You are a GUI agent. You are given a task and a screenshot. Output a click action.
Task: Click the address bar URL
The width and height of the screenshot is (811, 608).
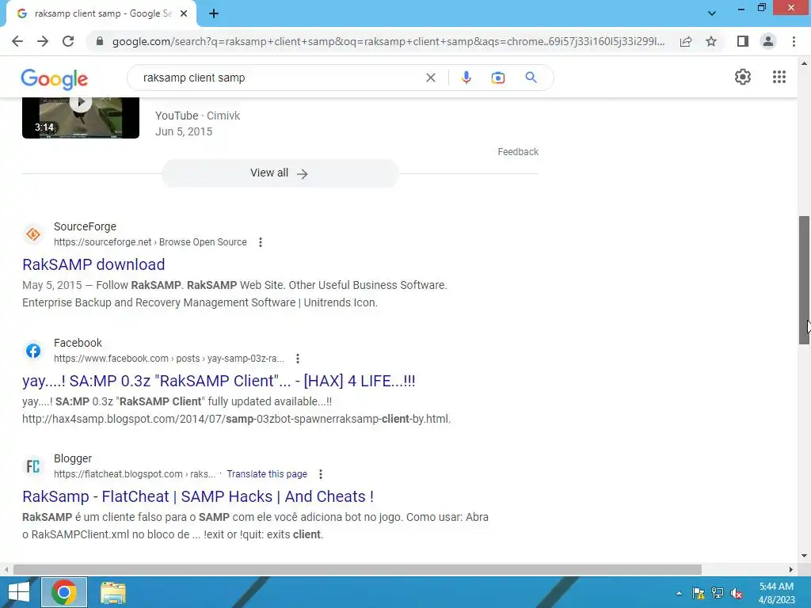pyautogui.click(x=388, y=41)
